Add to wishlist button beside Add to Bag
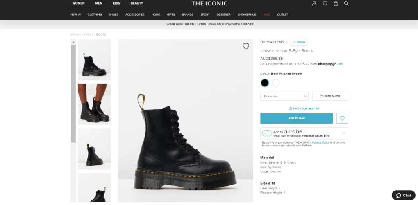The image size is (418, 205). click(342, 118)
